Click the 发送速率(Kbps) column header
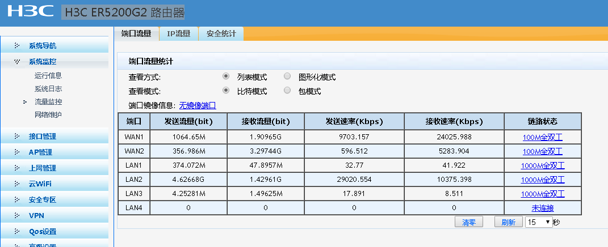The image size is (608, 247). click(x=354, y=121)
